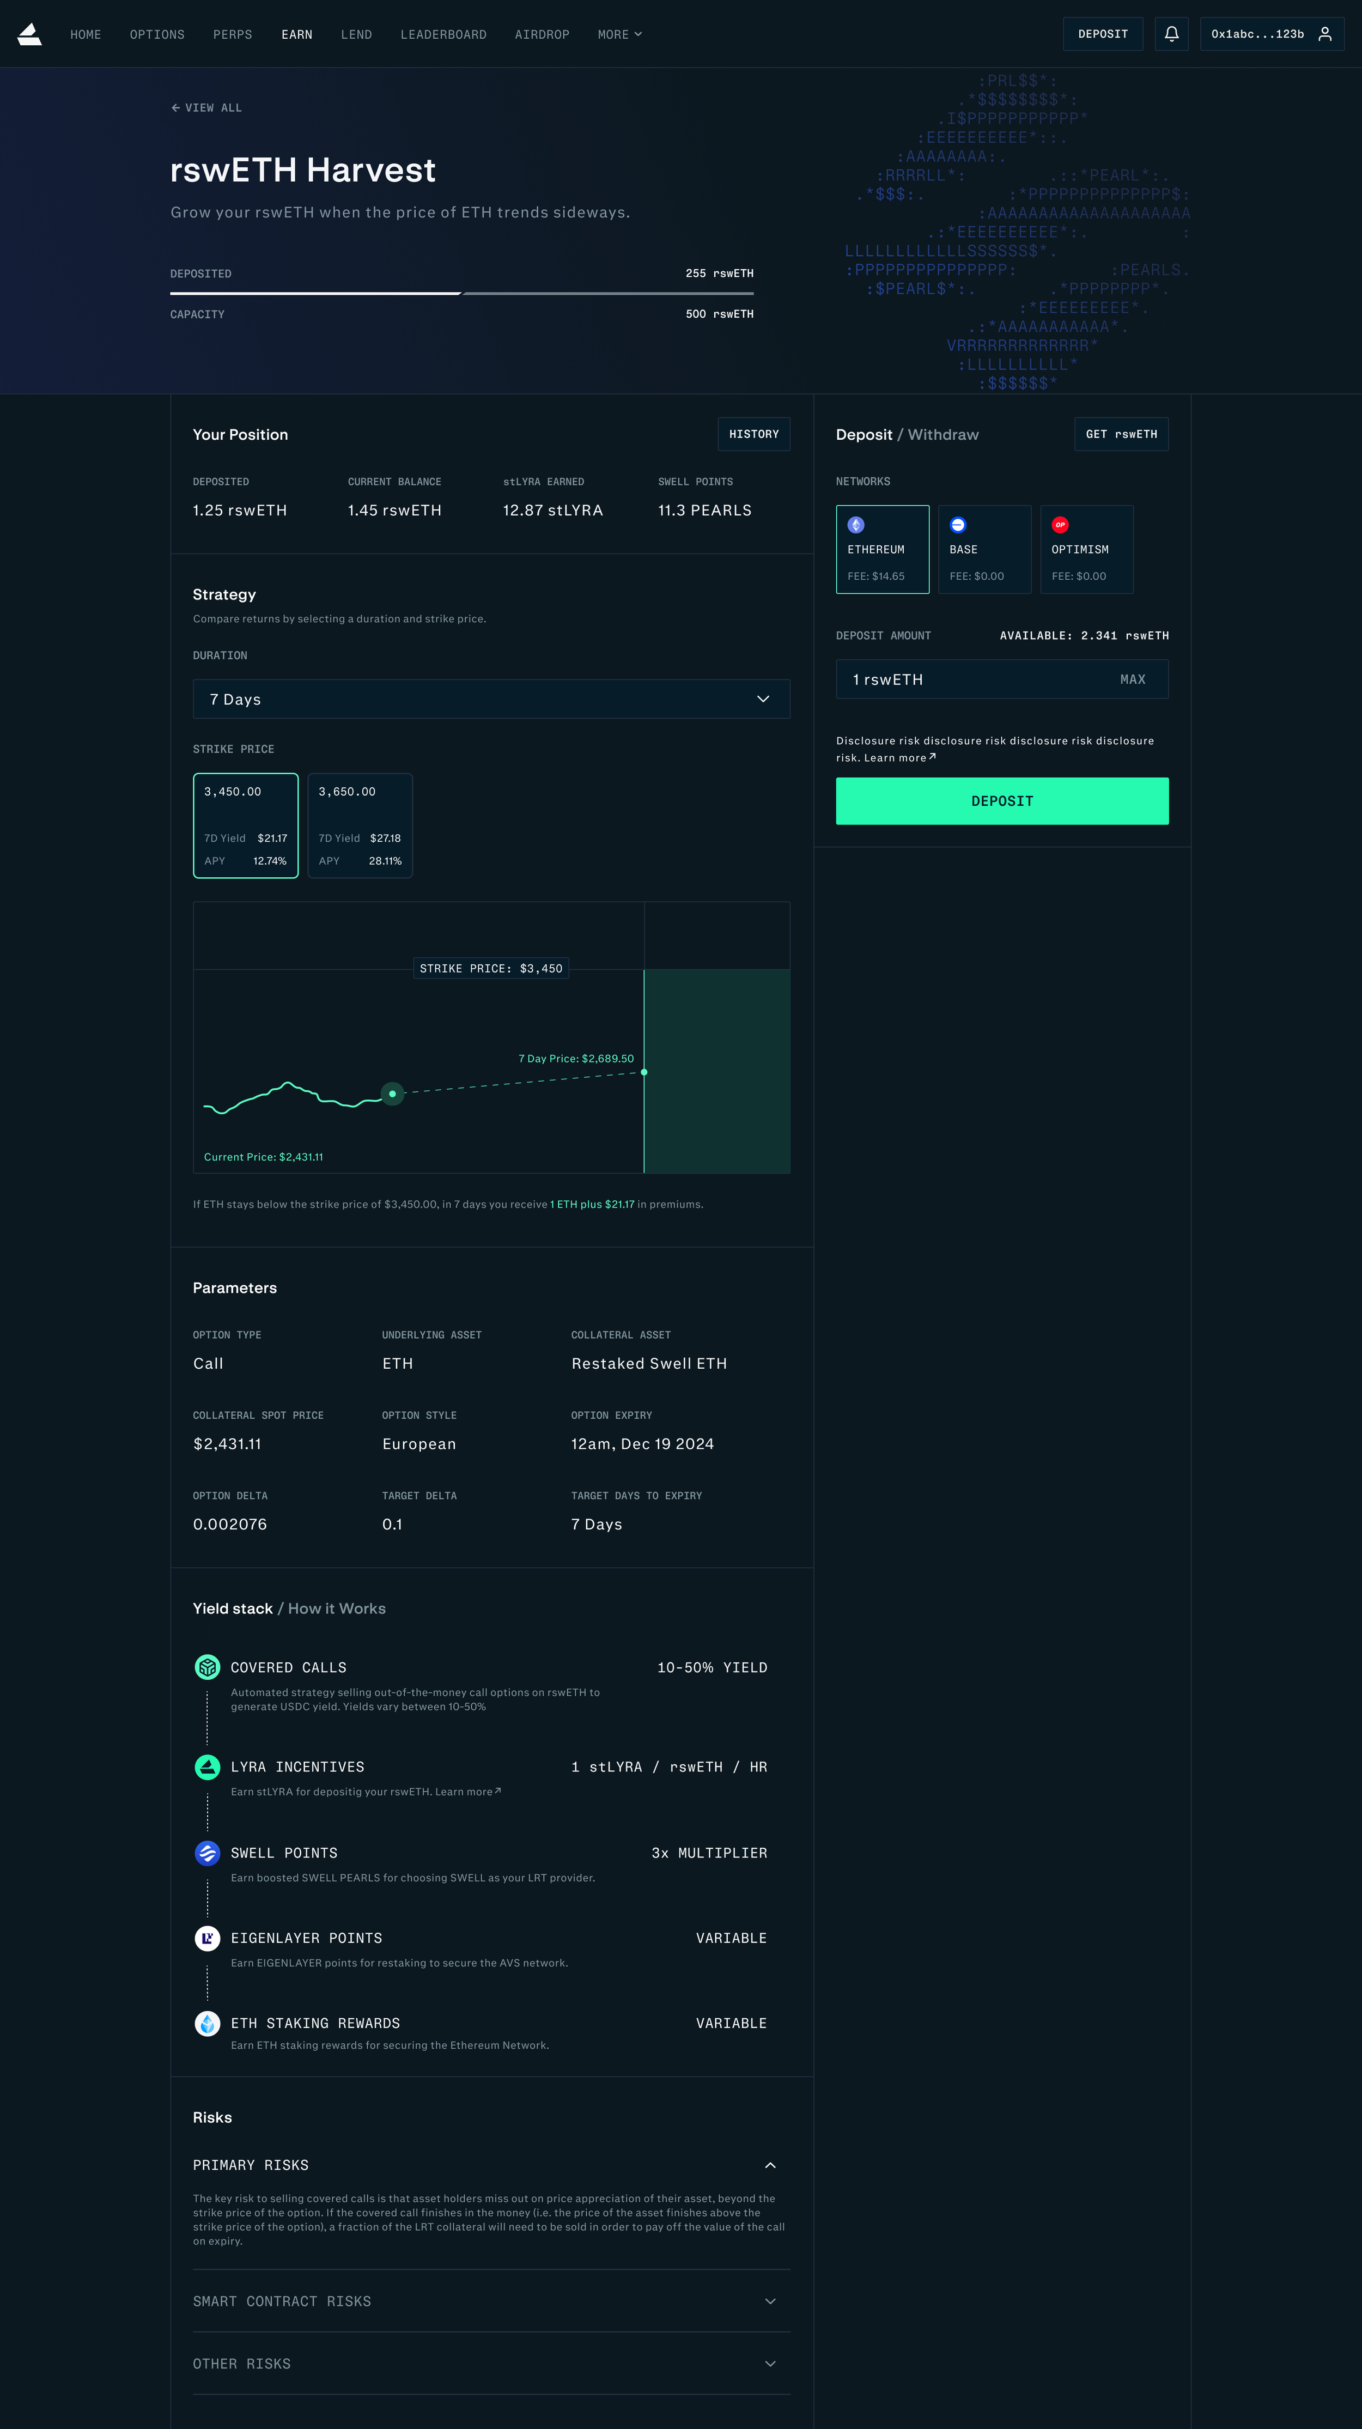
Task: Open notifications bell icon
Action: click(x=1171, y=34)
